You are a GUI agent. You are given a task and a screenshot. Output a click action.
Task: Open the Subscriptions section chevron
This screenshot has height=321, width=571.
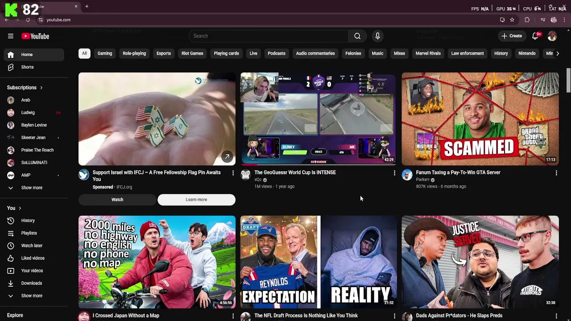tap(41, 88)
